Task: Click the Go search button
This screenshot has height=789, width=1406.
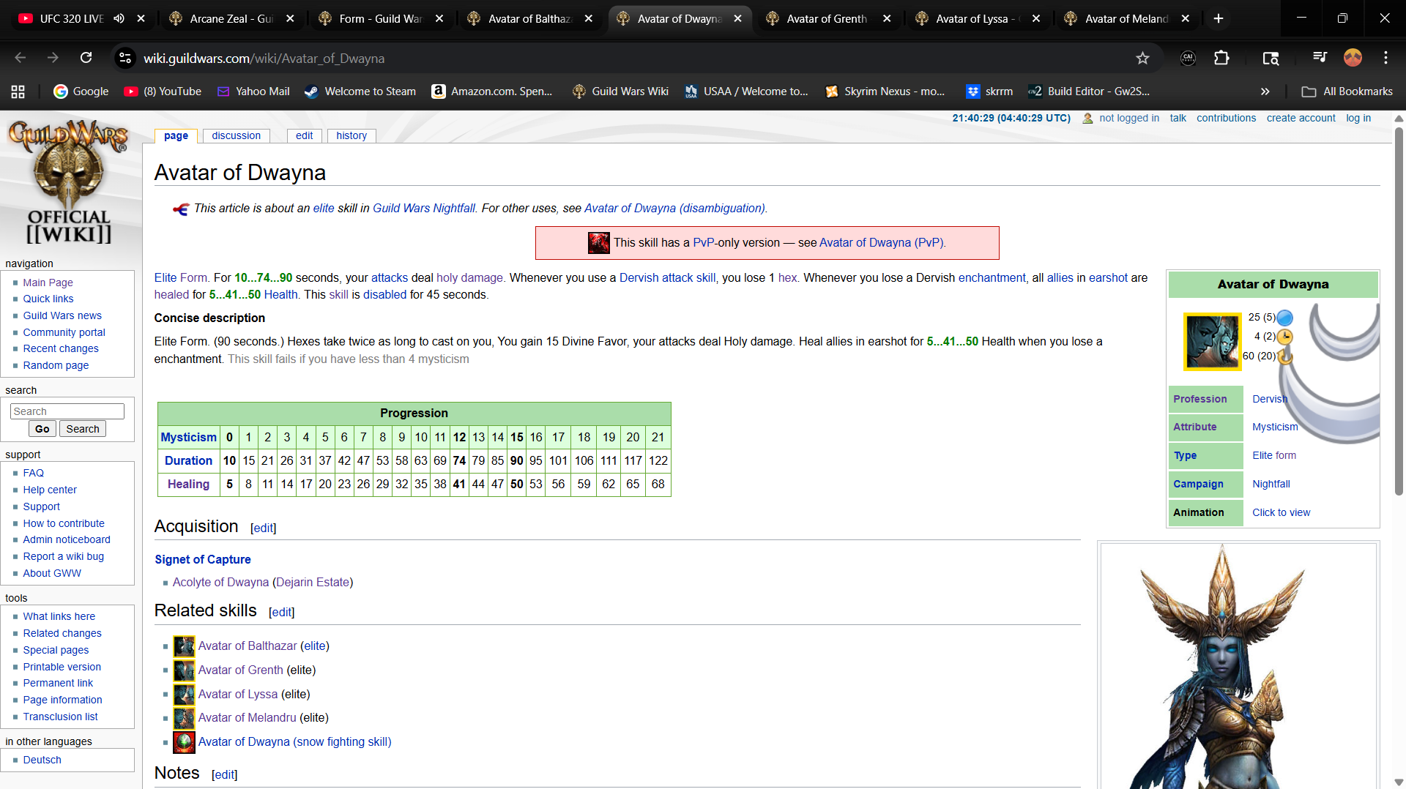Action: [x=42, y=429]
